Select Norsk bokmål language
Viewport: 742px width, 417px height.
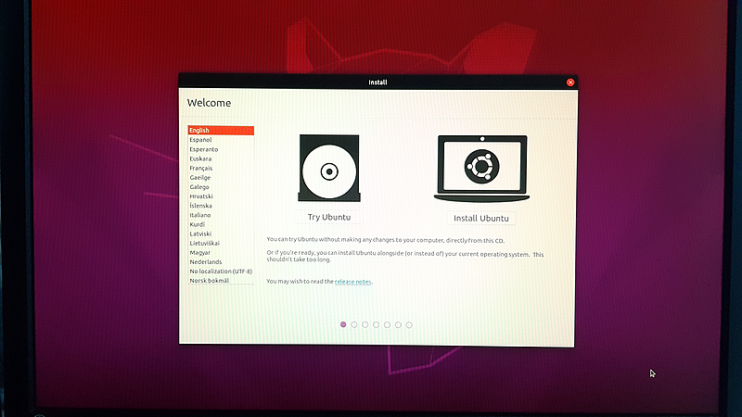(221, 281)
